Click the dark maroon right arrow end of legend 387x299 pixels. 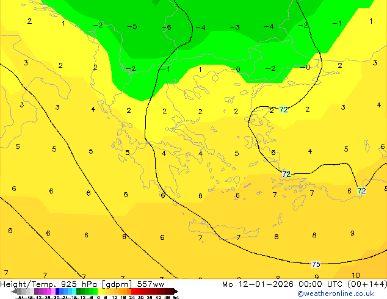coord(176,292)
